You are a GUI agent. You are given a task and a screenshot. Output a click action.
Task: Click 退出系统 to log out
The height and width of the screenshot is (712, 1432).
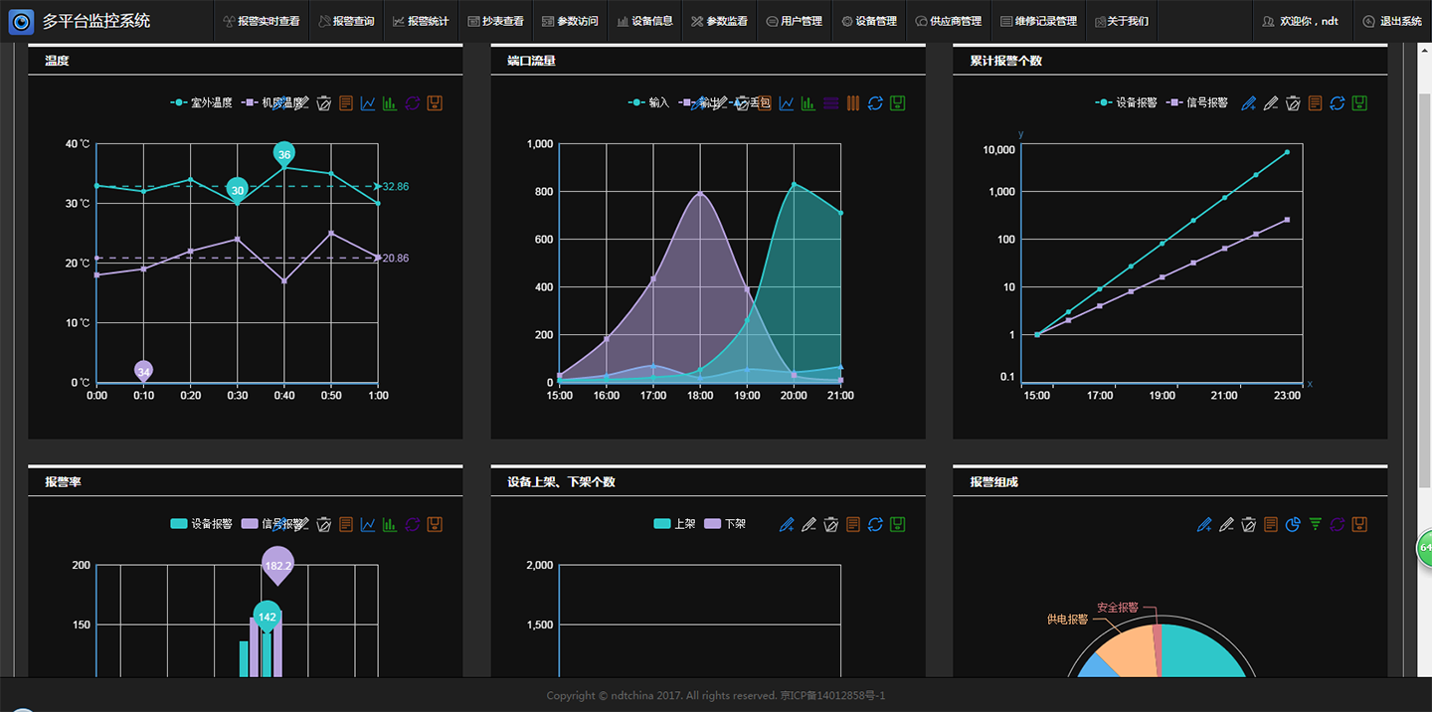pos(1392,21)
